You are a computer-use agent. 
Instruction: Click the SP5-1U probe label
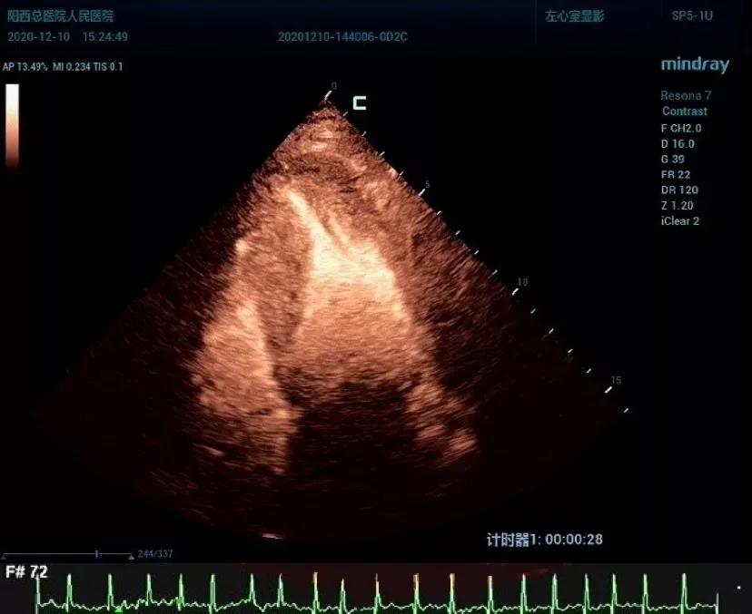click(692, 16)
